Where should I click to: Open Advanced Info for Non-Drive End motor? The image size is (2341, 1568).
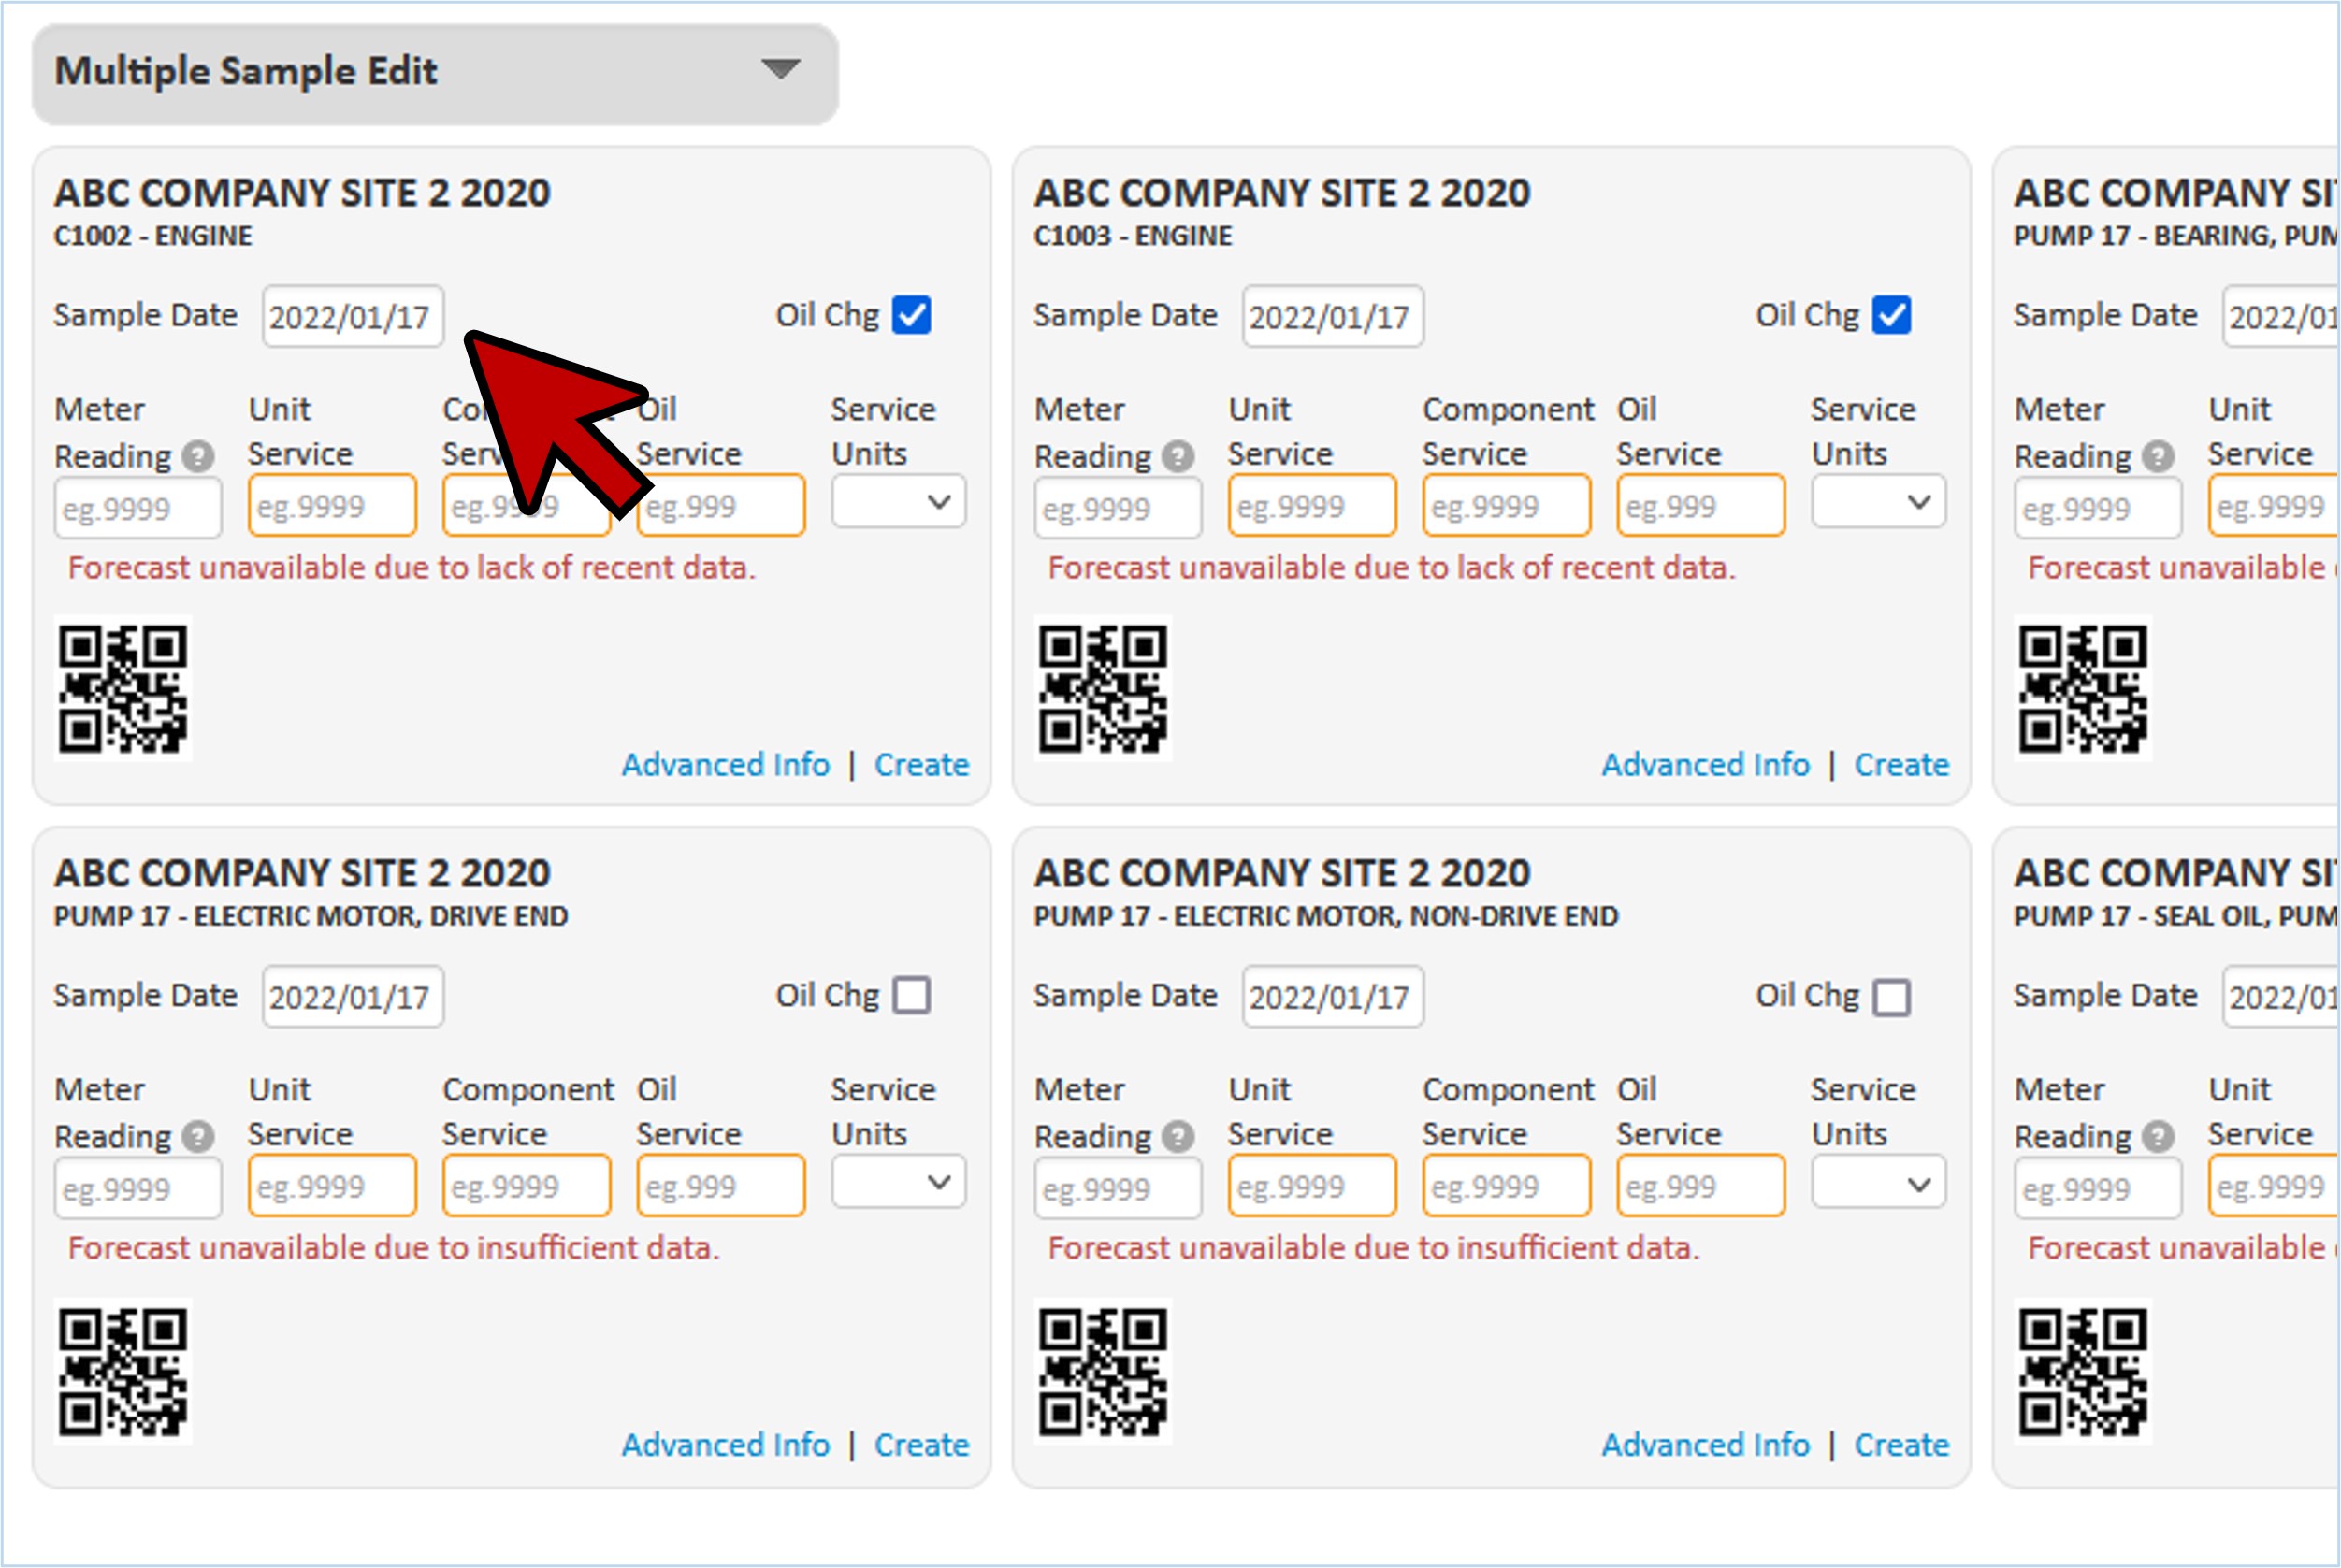(1705, 1445)
